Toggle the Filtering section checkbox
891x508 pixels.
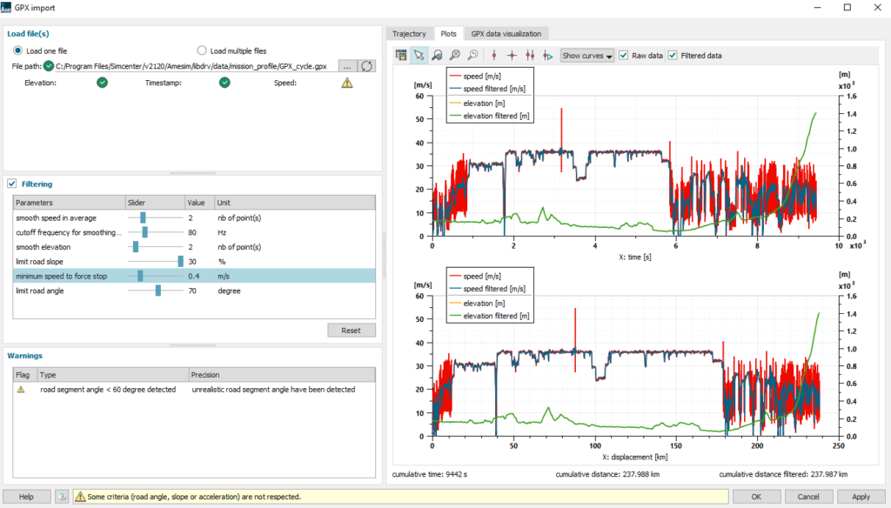12,184
